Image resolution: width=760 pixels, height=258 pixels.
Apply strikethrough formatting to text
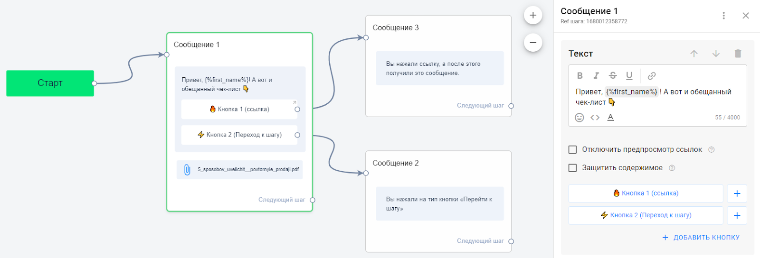613,75
